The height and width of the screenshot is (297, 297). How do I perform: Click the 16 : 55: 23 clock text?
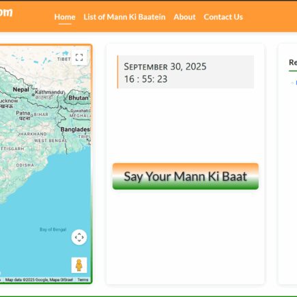coord(145,79)
